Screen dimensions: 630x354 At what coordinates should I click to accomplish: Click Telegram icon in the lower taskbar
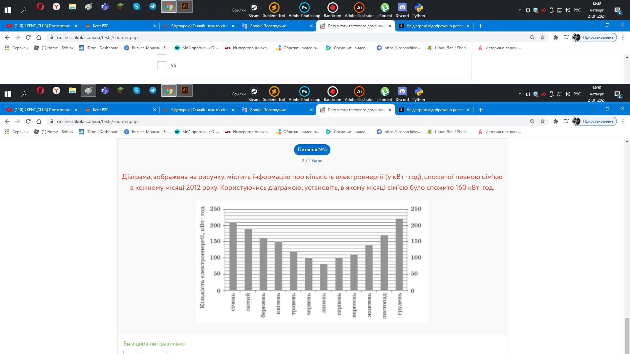tap(153, 90)
